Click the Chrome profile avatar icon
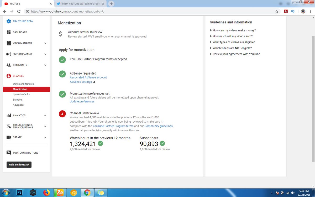 tap(303, 12)
